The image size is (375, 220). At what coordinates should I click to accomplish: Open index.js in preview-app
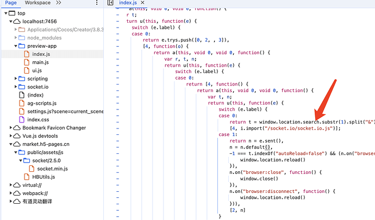click(x=41, y=54)
